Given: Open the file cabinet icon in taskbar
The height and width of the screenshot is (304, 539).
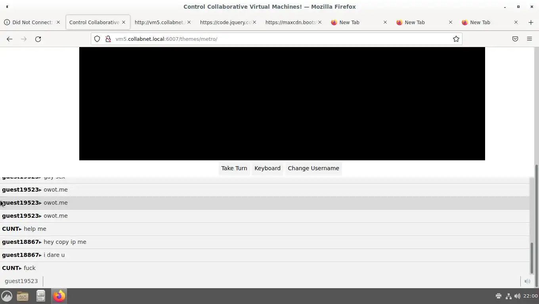Looking at the screenshot, I should (41, 296).
